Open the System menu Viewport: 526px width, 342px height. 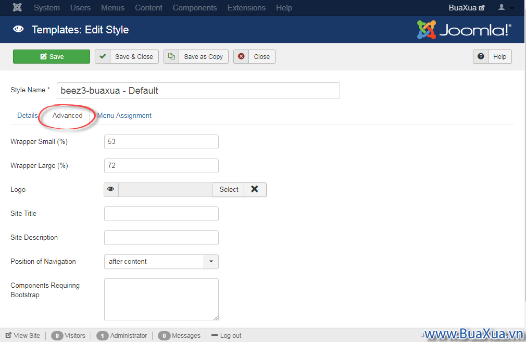point(47,8)
